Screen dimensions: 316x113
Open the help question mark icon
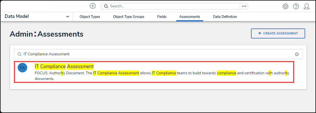point(296,6)
